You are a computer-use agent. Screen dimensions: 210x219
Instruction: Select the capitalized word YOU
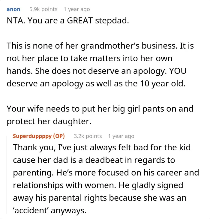(178, 71)
